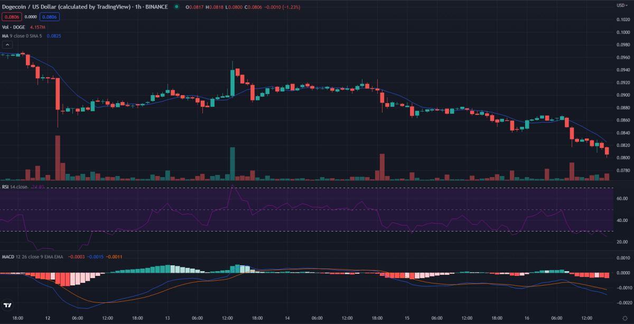Select the Vol · DOGE indicator legend
The width and height of the screenshot is (634, 324).
[x=13, y=26]
